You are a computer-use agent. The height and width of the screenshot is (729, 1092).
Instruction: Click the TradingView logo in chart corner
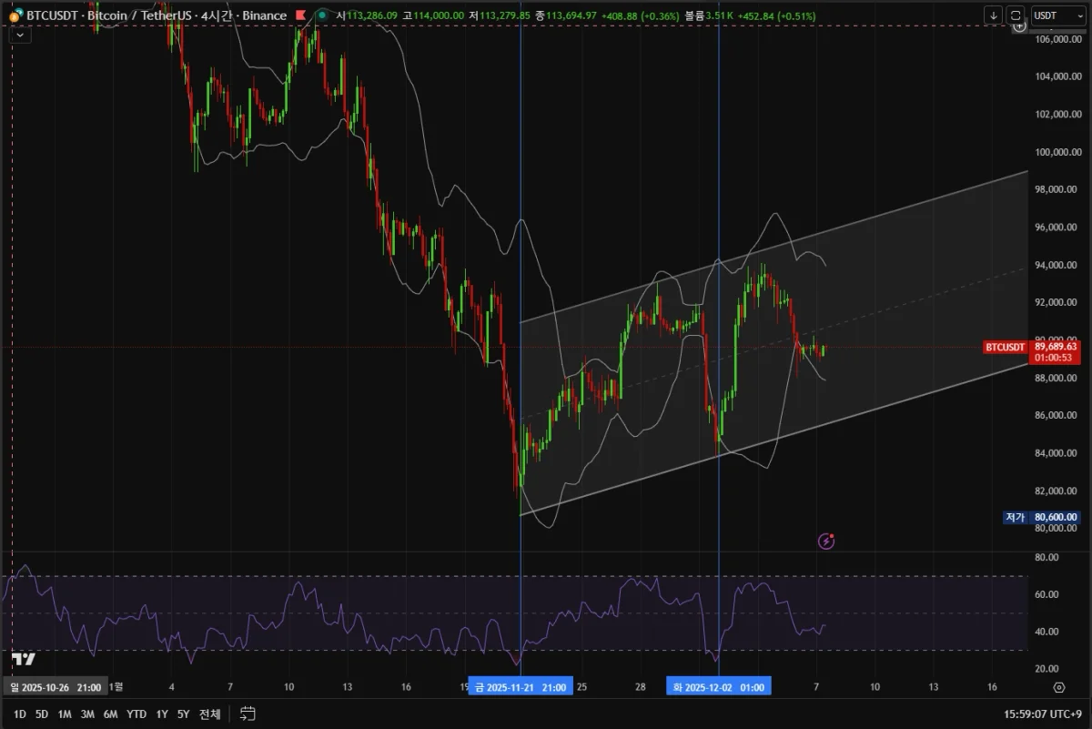(24, 659)
